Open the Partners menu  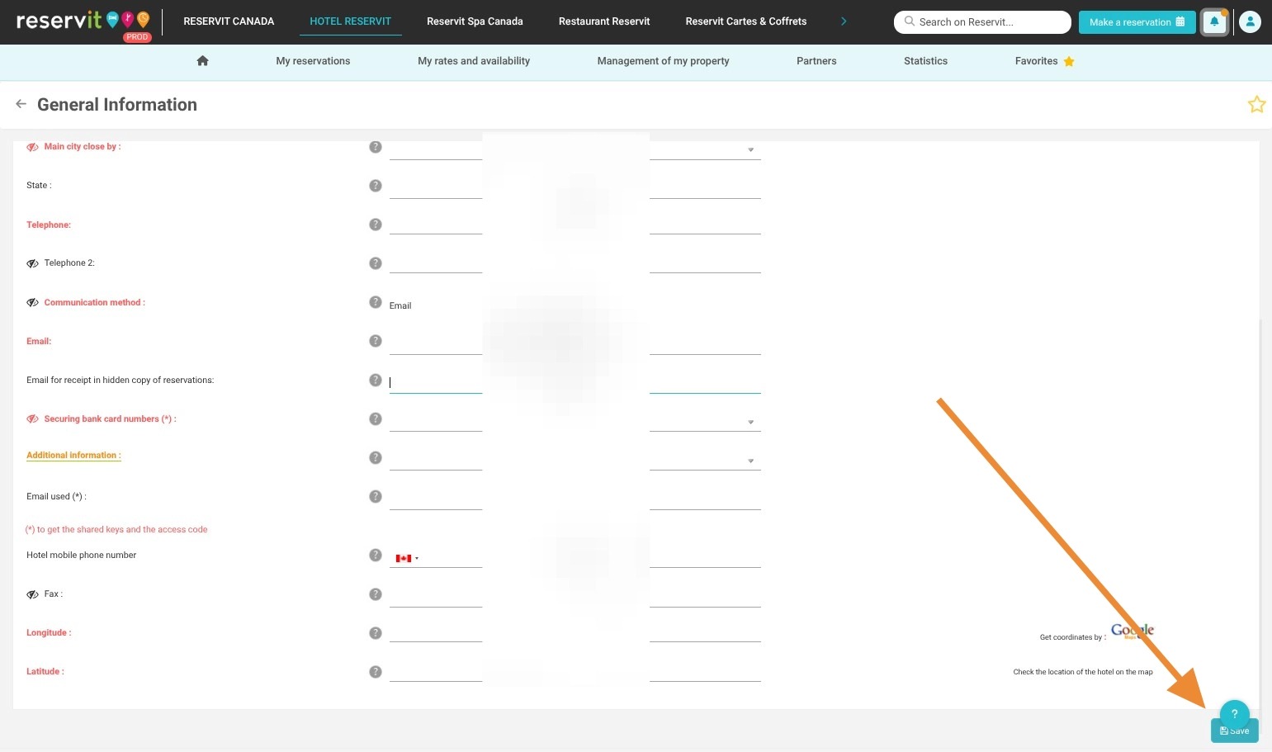click(x=816, y=61)
